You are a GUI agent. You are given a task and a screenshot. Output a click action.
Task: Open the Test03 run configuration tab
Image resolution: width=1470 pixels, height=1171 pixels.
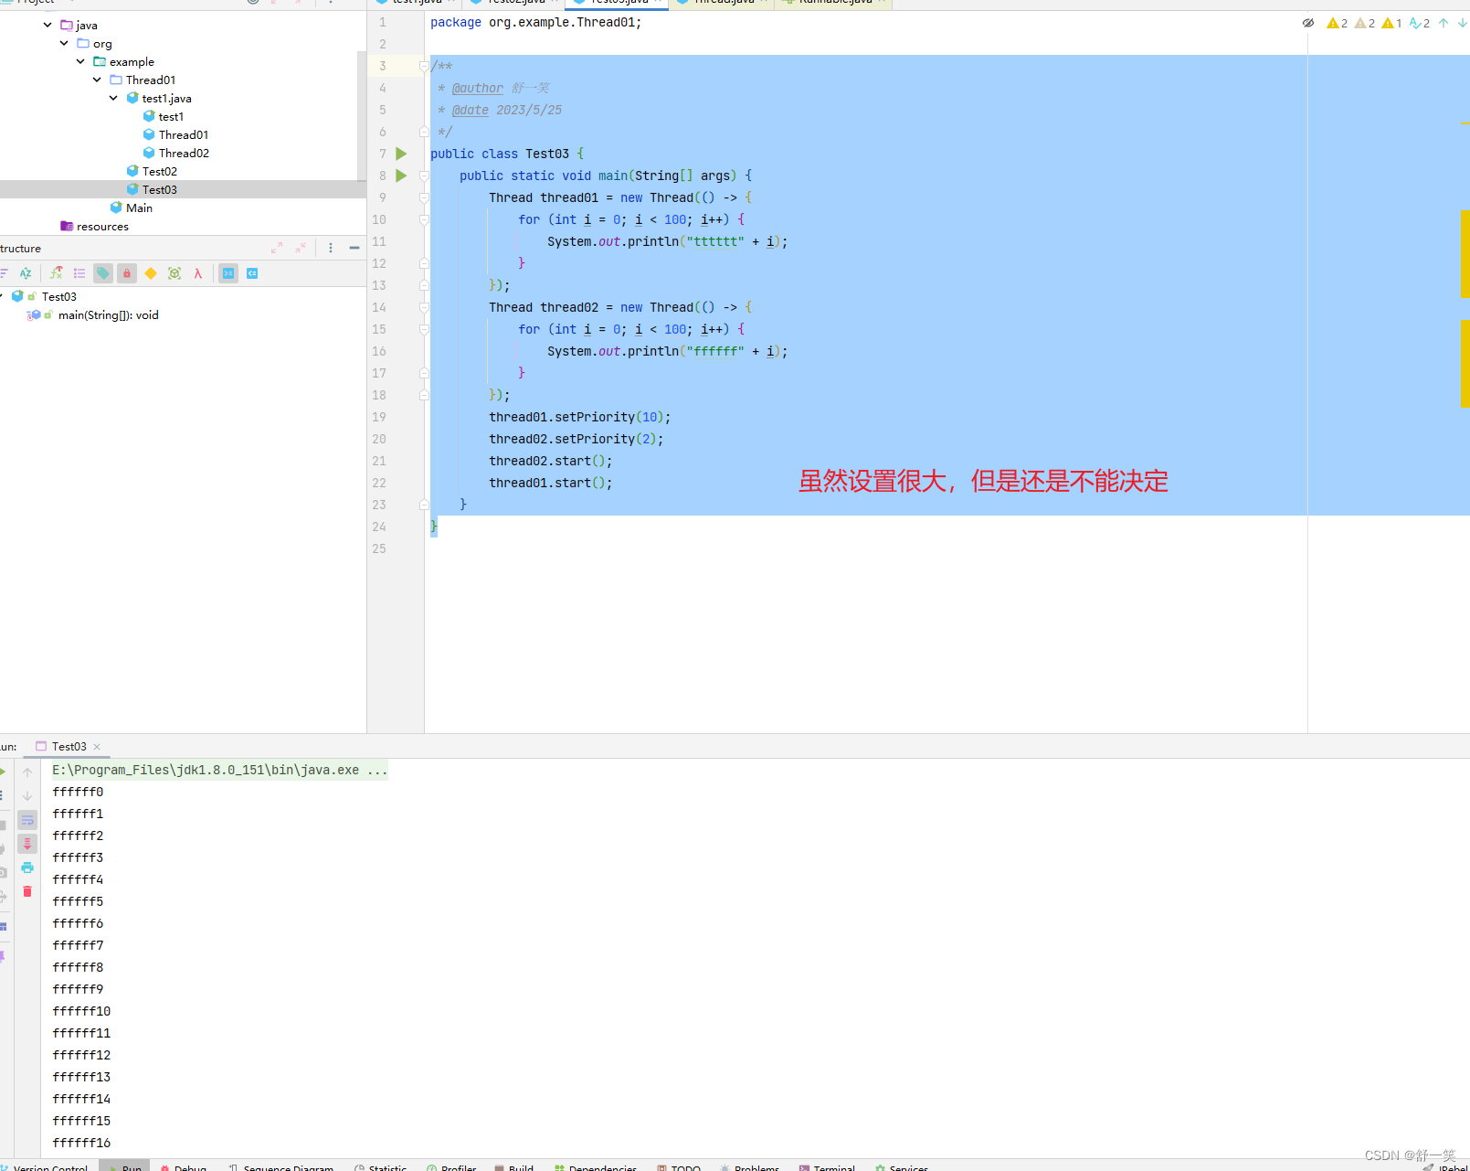tap(69, 747)
